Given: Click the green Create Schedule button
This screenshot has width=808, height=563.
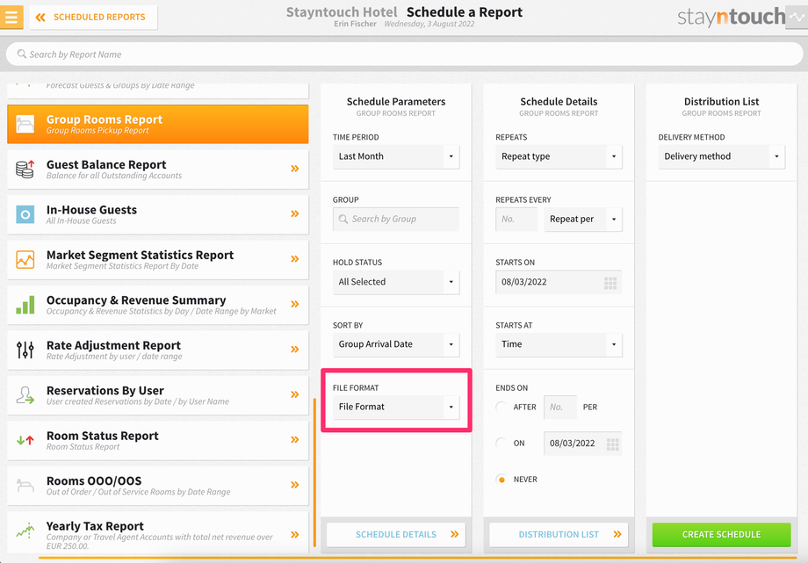Looking at the screenshot, I should coord(721,535).
